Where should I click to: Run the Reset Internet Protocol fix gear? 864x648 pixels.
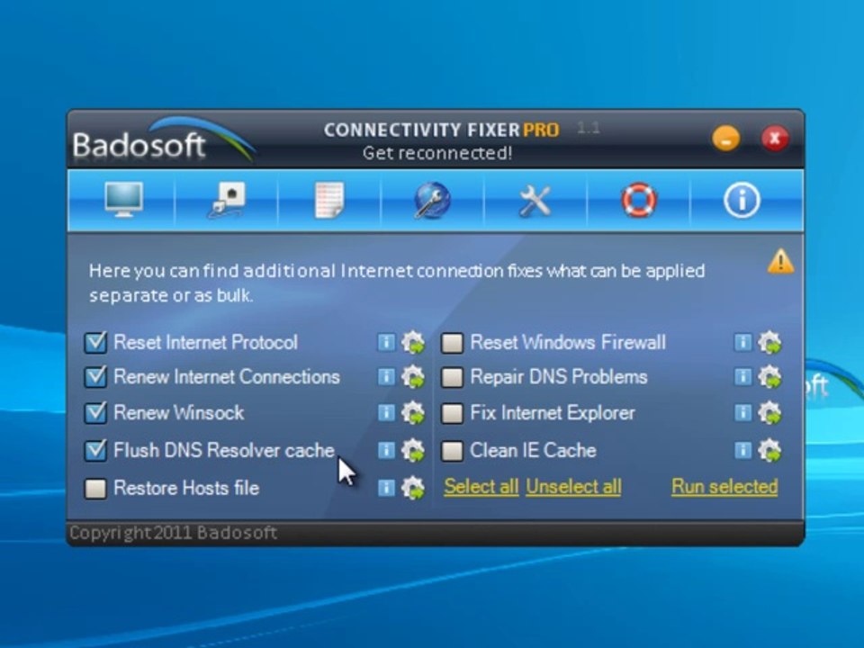pyautogui.click(x=413, y=343)
